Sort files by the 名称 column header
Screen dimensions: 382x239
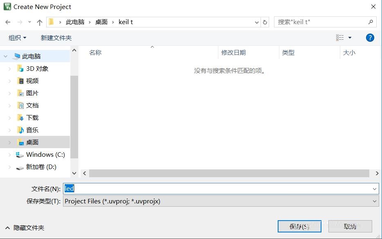pos(95,52)
